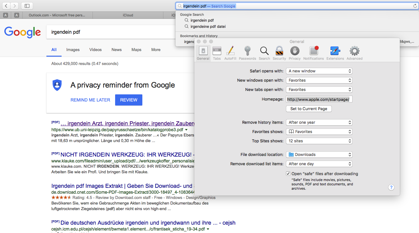419x233 pixels.
Task: Choose the "irgendein pdf" Google Search suggestion
Action: point(202,20)
